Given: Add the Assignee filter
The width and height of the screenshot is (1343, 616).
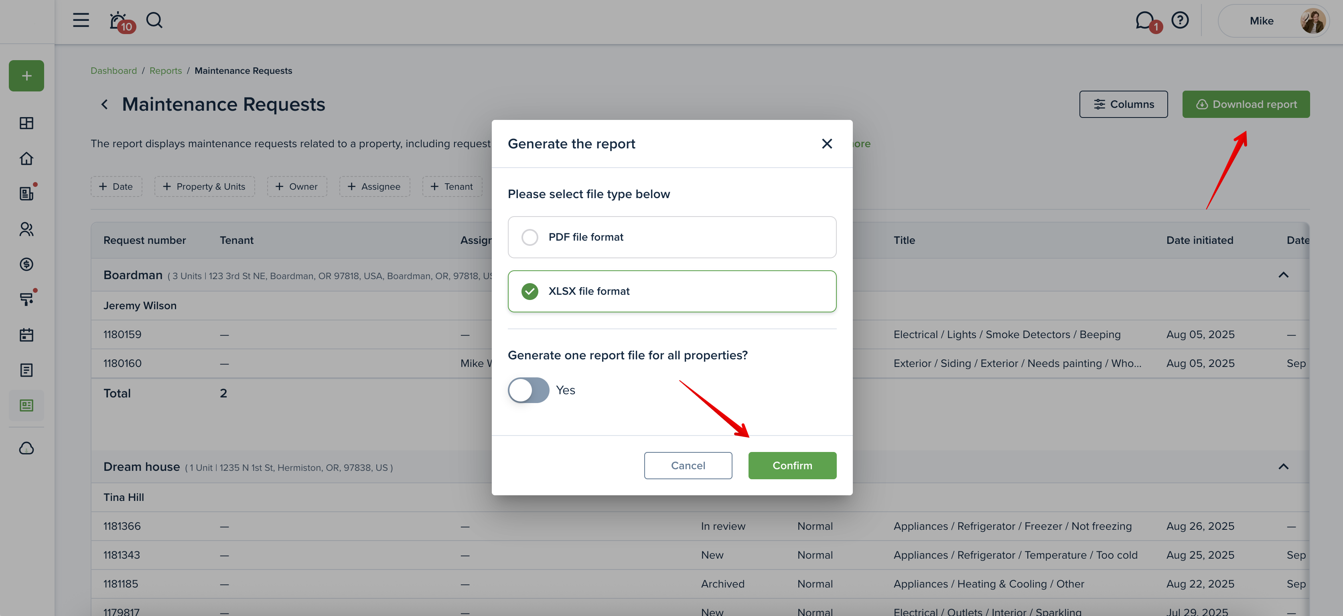Looking at the screenshot, I should [374, 186].
